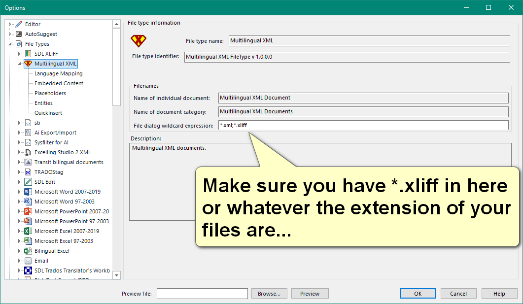Click the SDL Edit icon
This screenshot has width=523, height=304.
pos(29,182)
